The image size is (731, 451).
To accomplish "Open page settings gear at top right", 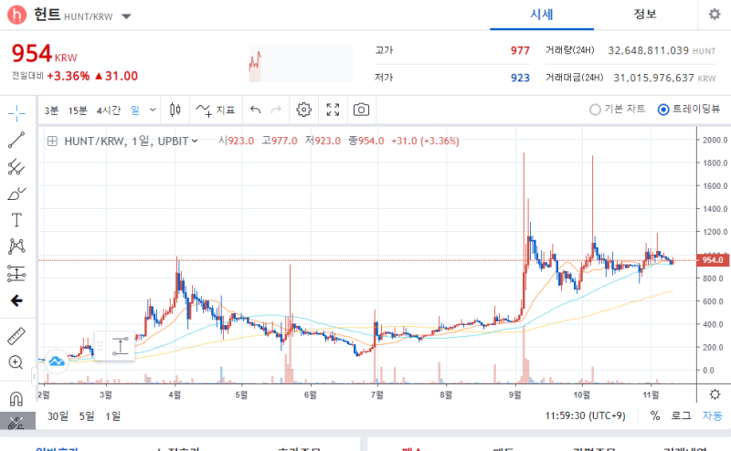I will 715,15.
